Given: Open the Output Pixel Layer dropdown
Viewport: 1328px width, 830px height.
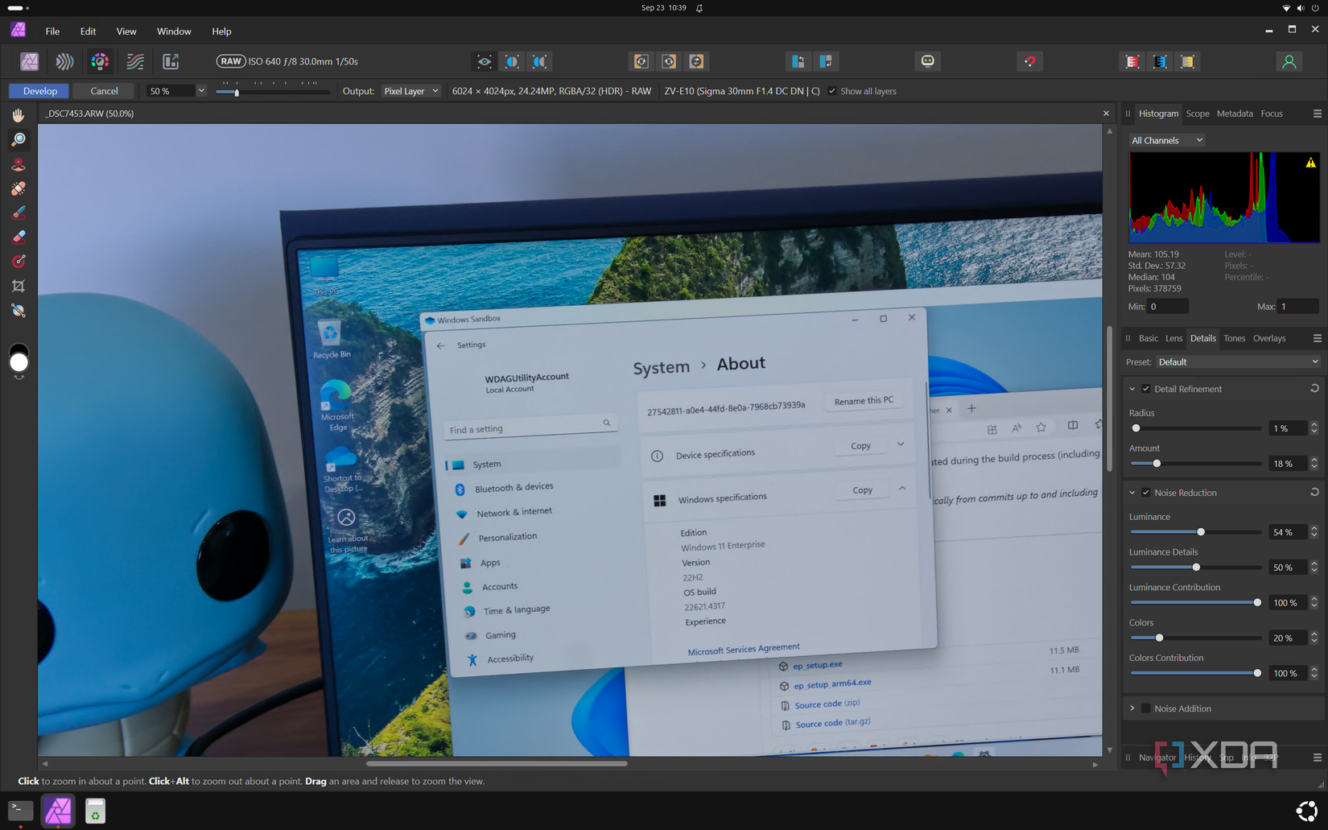Looking at the screenshot, I should [410, 91].
